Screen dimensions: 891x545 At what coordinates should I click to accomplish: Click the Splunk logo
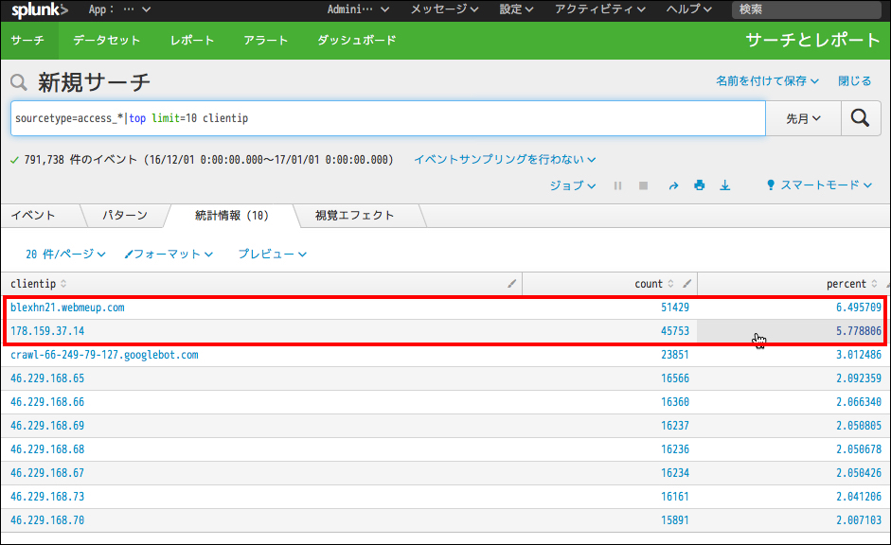coord(40,10)
